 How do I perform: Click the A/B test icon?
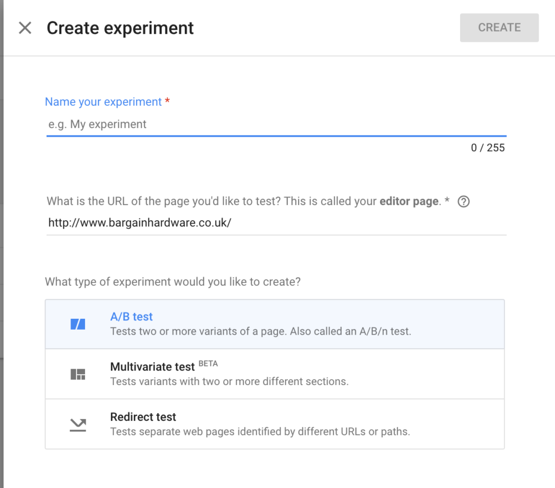point(78,324)
